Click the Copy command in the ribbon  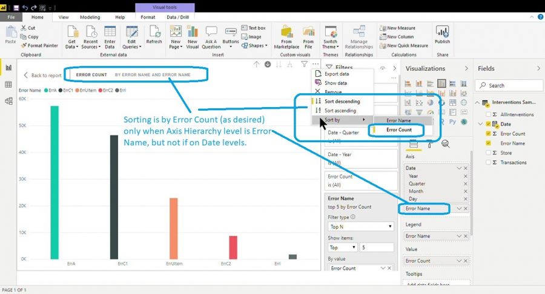[x=29, y=37]
